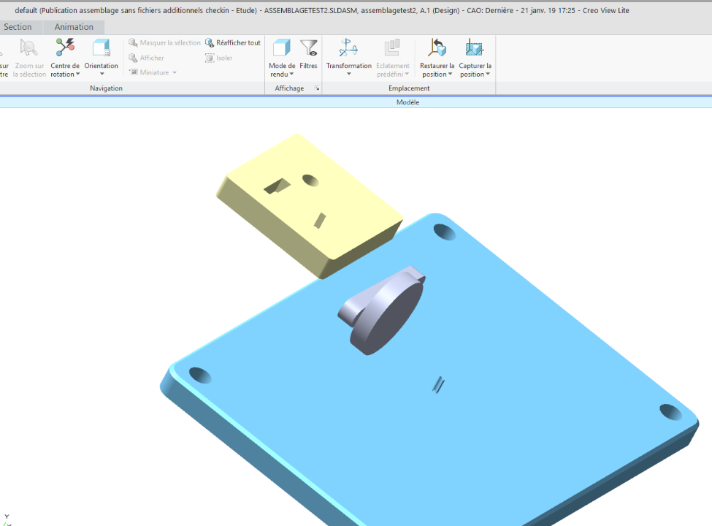Click the Réafficher tout icon
Image resolution: width=712 pixels, height=526 pixels.
[210, 42]
